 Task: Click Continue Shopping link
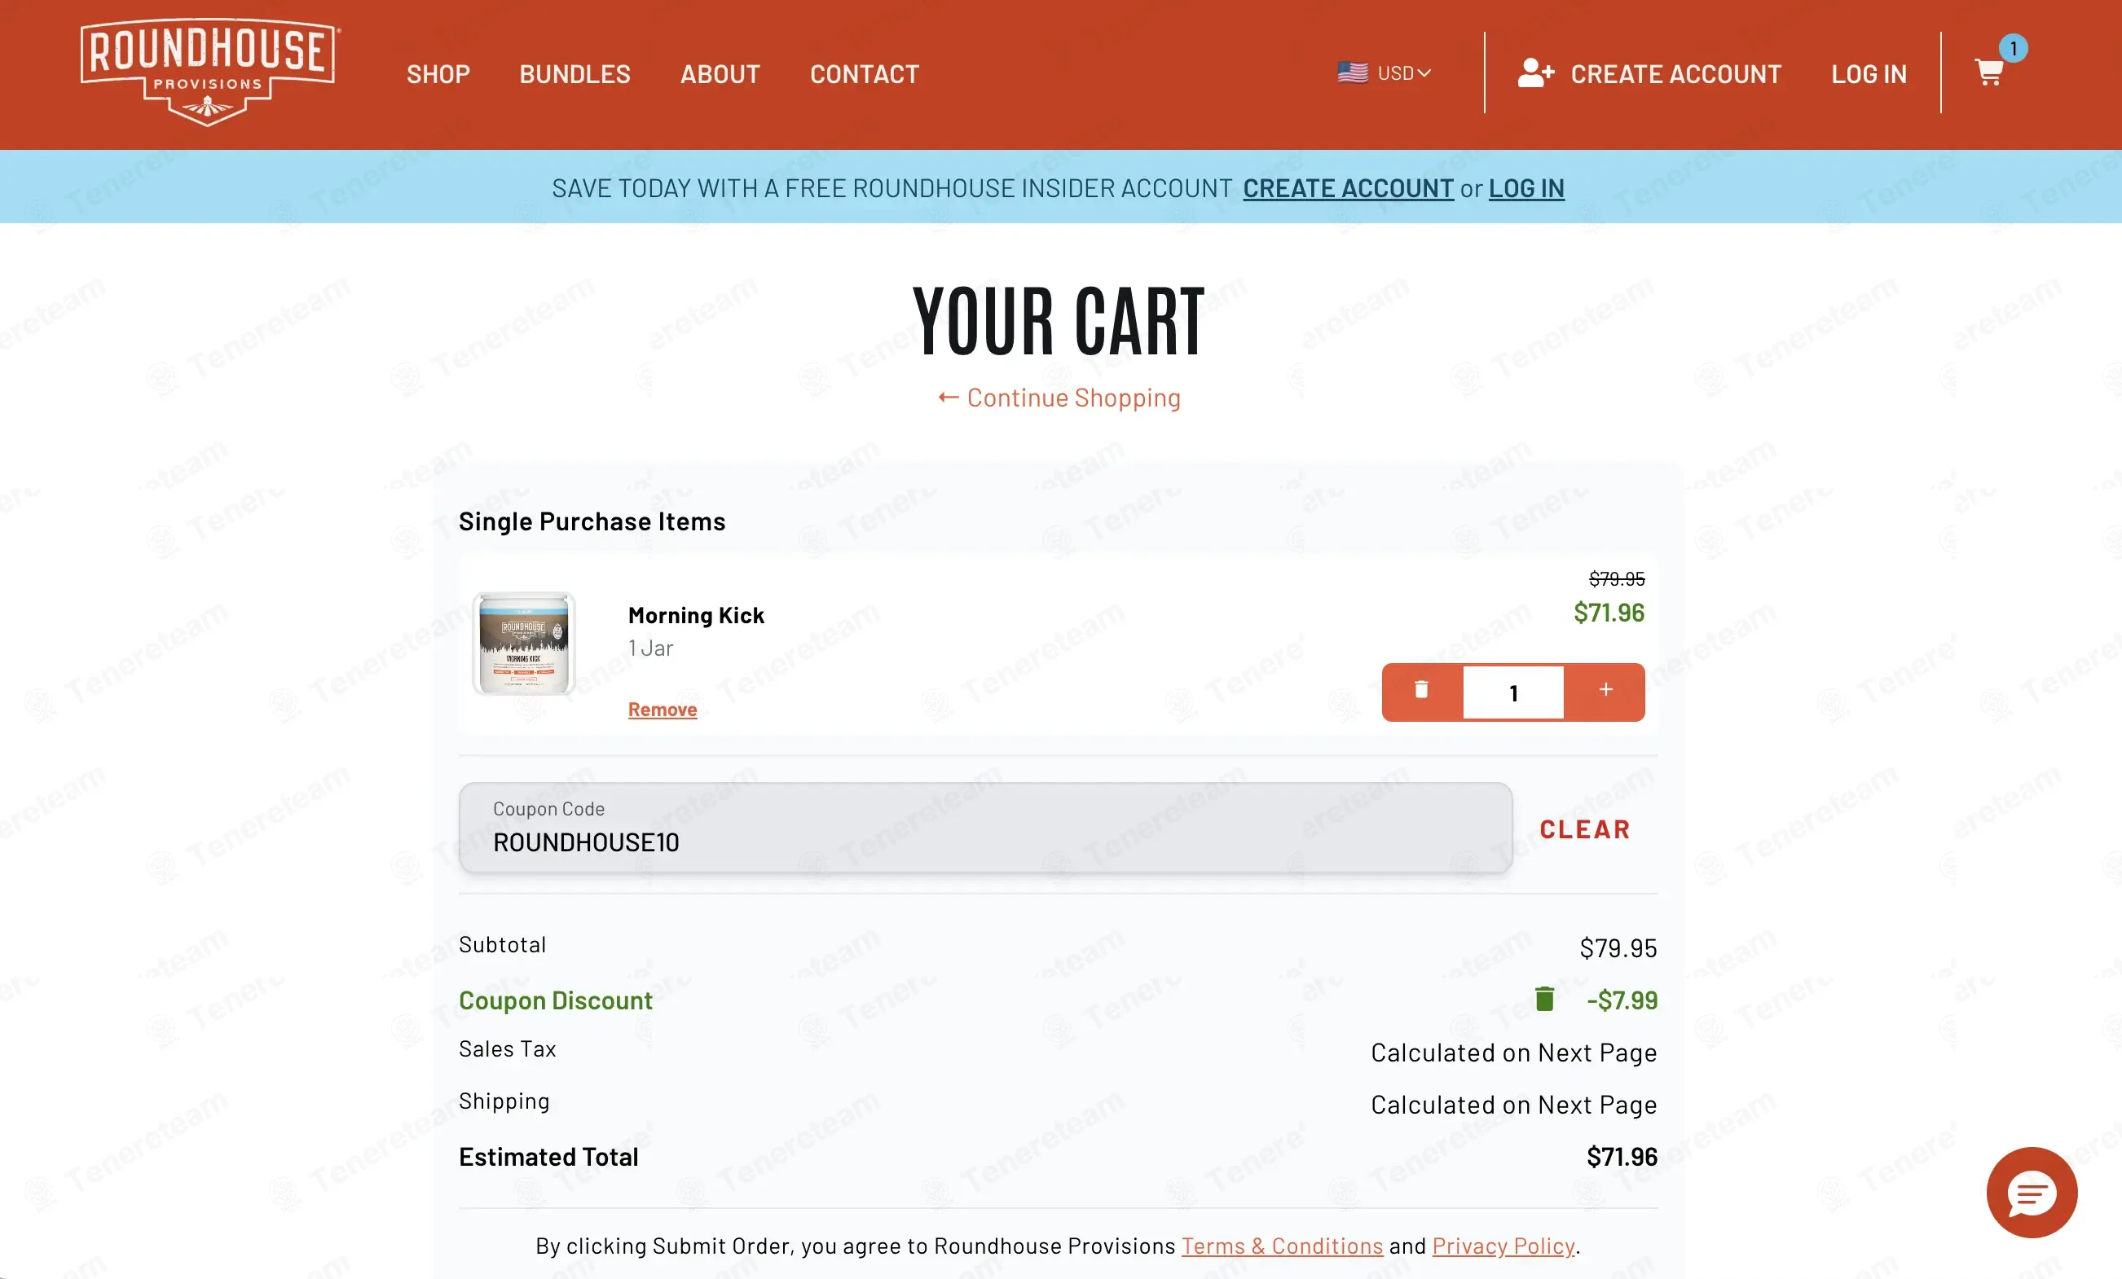(x=1073, y=398)
